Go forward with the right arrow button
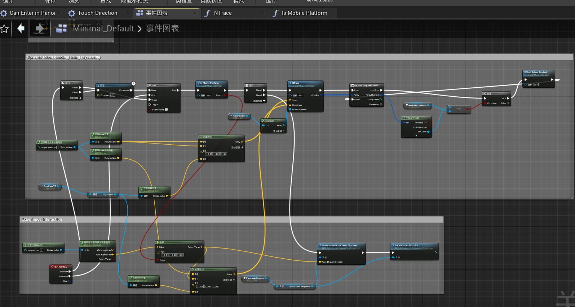 click(40, 28)
